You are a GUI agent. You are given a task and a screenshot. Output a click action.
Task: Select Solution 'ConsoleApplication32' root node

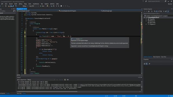tap(156, 16)
